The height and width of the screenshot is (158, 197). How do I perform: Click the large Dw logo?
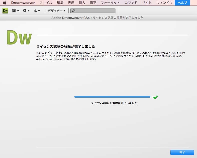coord(19,37)
